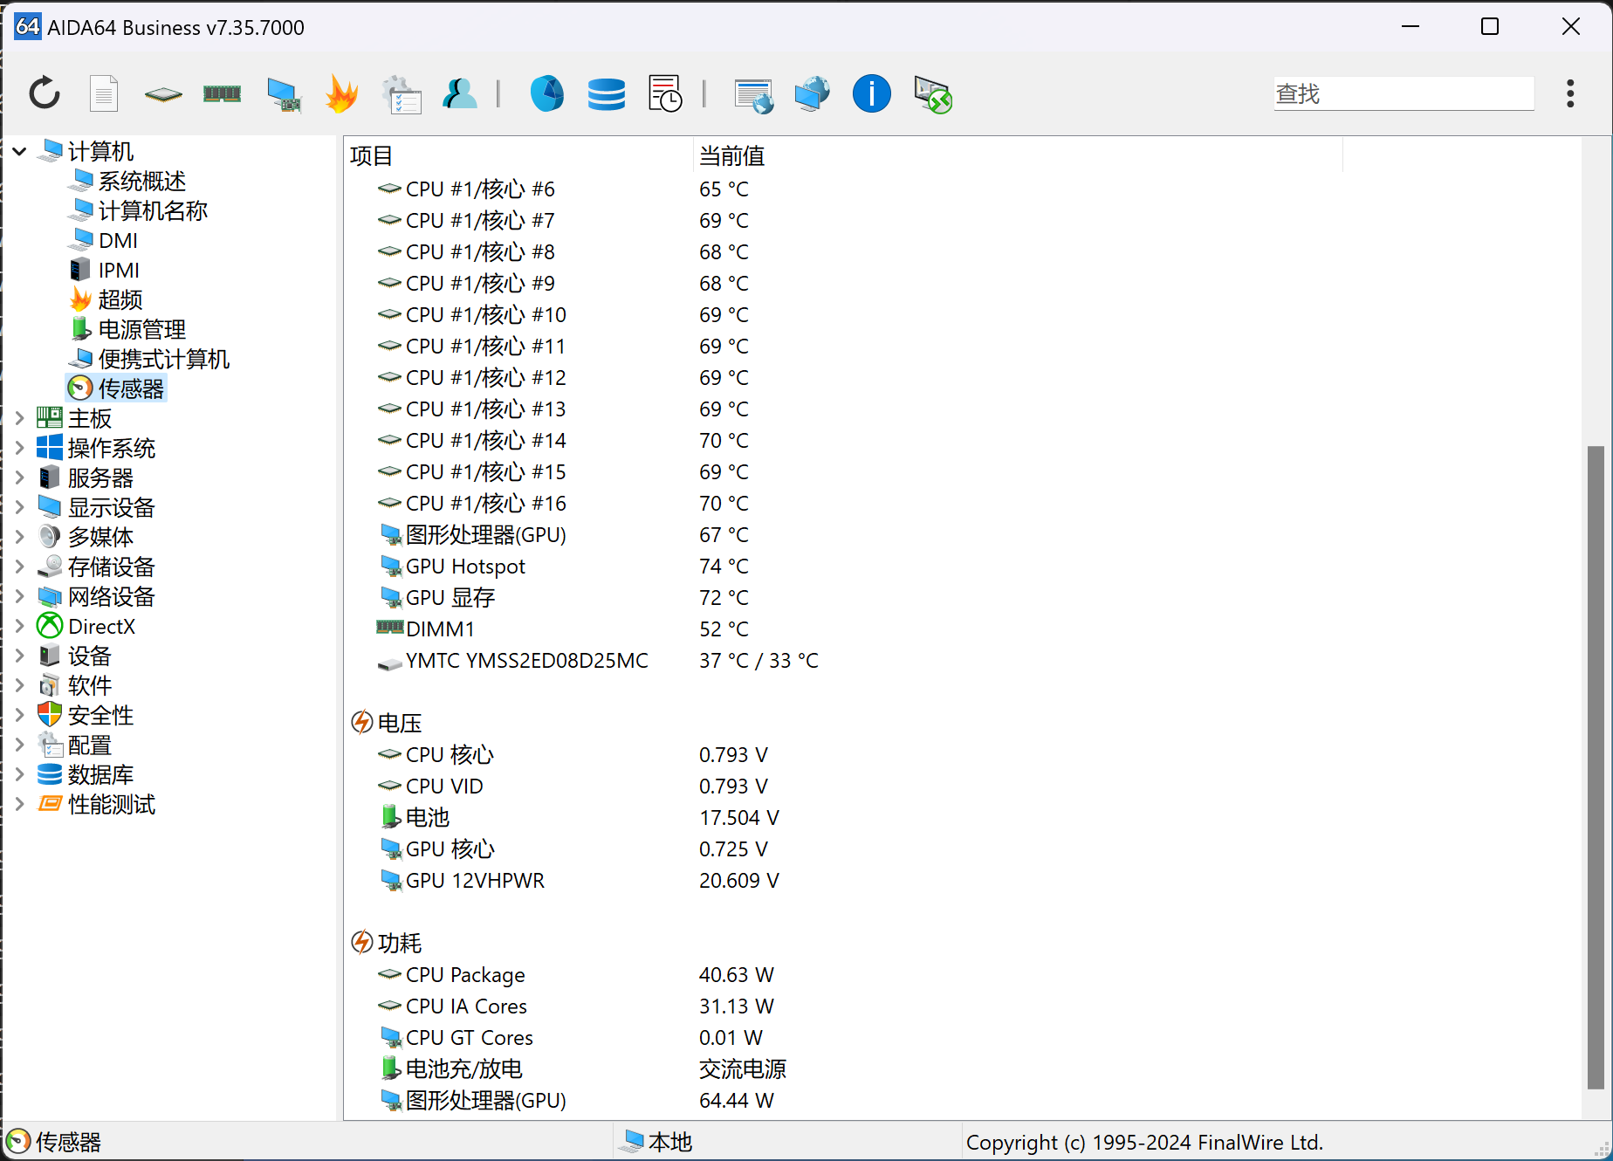Open the database manager toolbar icon

point(607,94)
